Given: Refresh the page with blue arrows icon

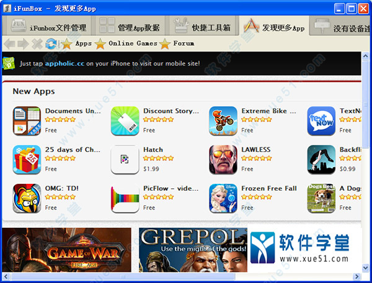Looking at the screenshot, I should coord(51,44).
